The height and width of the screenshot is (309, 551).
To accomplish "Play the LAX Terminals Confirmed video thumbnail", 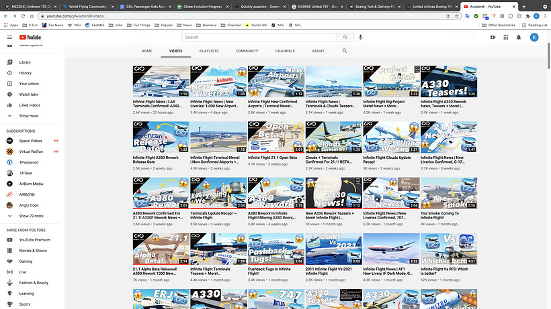I will point(161,81).
